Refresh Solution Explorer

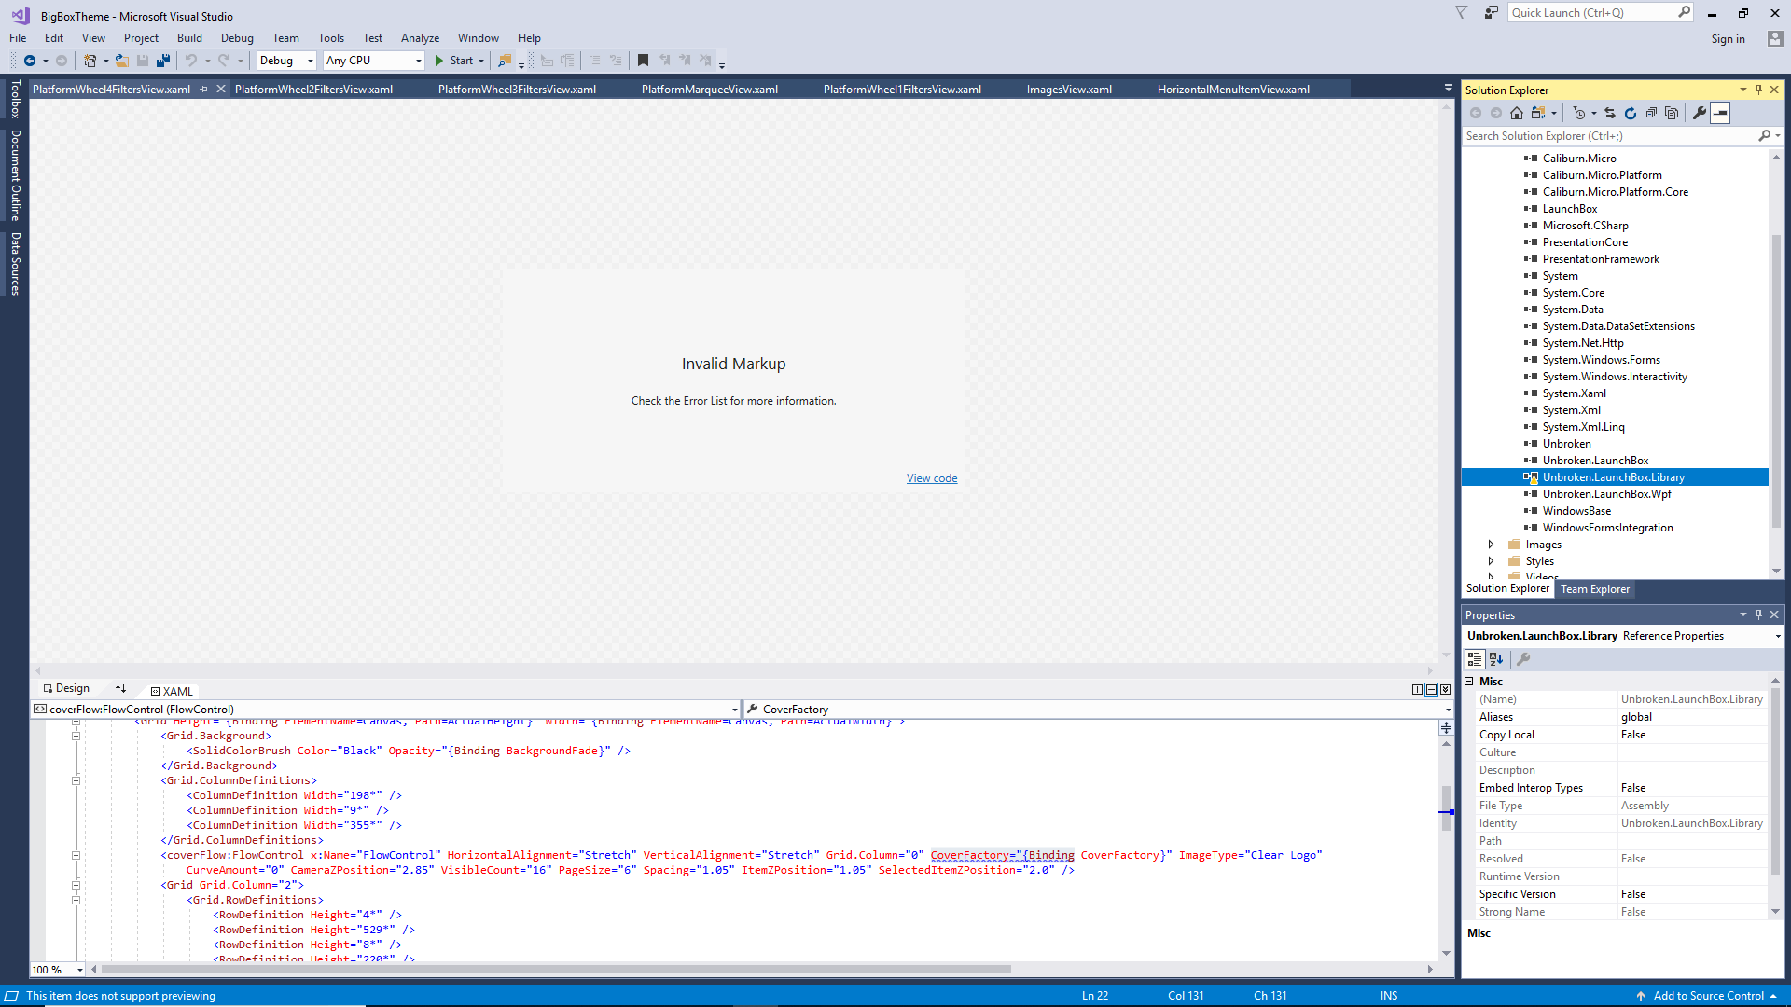(1631, 113)
